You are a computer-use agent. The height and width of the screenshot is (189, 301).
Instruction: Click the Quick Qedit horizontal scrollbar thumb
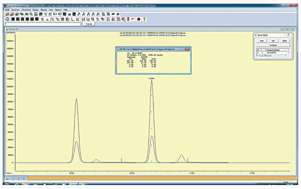265,55
